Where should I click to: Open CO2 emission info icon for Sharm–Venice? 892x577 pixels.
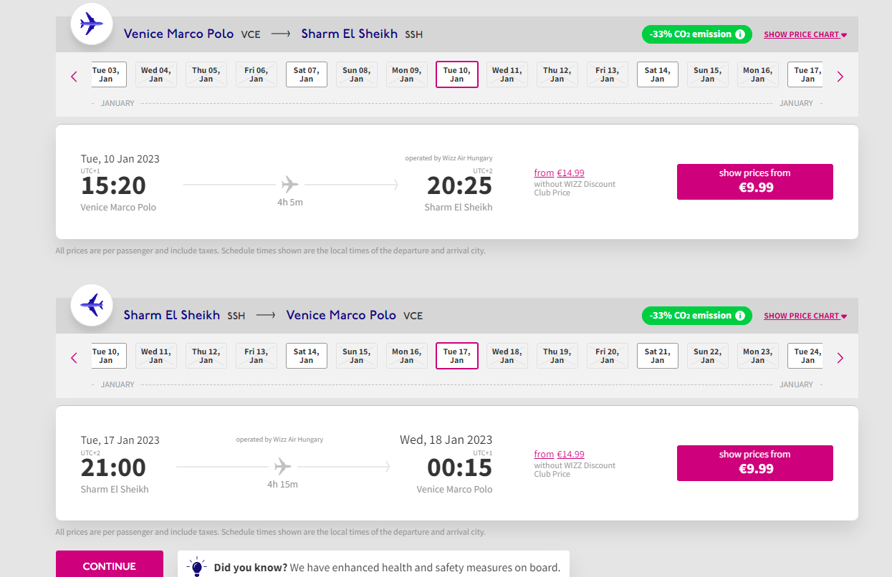740,316
